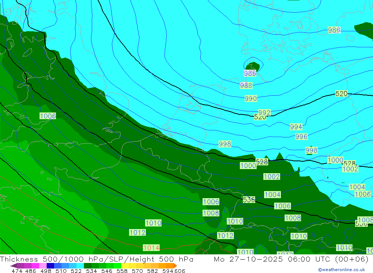Click the purple arrow at legend start
The width and height of the screenshot is (373, 273).
13,266
